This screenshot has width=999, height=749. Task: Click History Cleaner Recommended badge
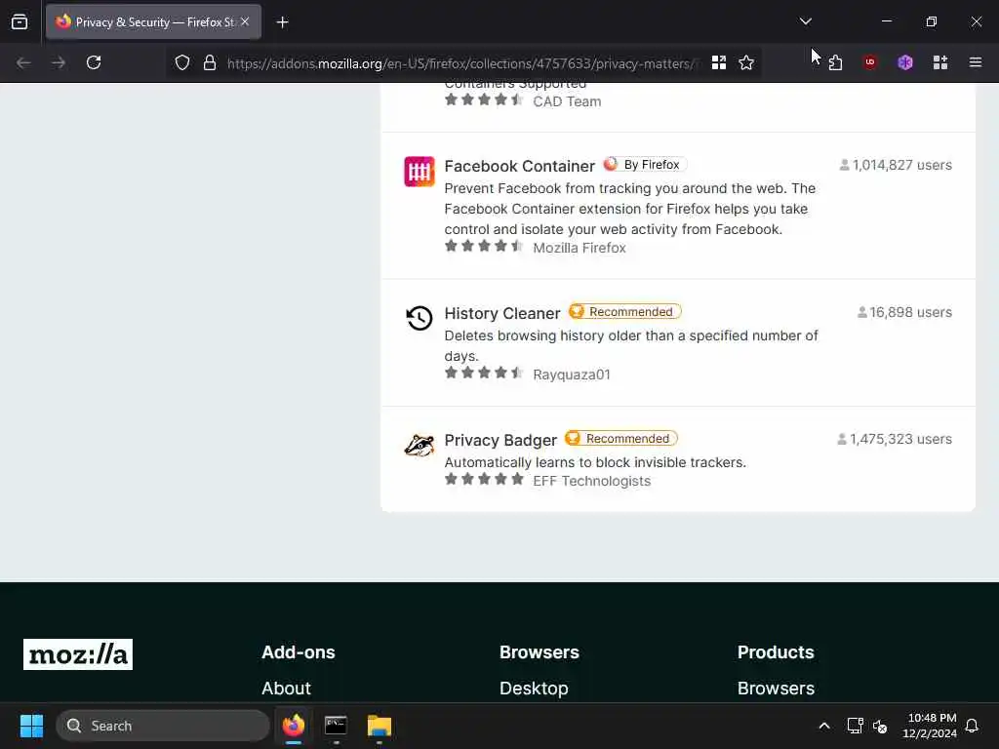pyautogui.click(x=625, y=311)
